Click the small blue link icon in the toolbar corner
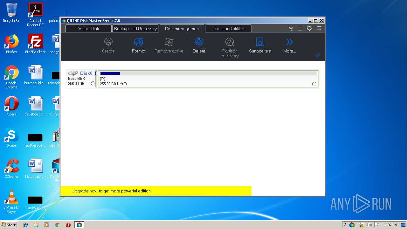The height and width of the screenshot is (229, 407). [x=318, y=55]
